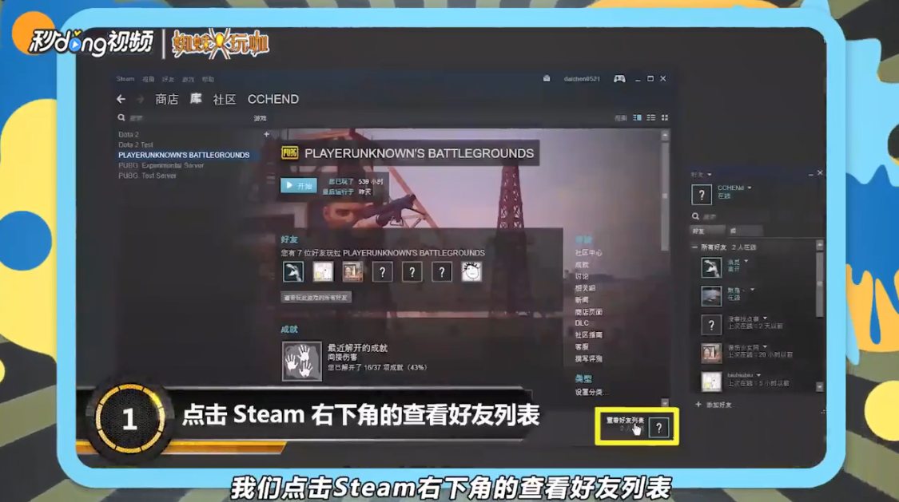
Task: Click 添加好友 in friends window
Action: 714,405
